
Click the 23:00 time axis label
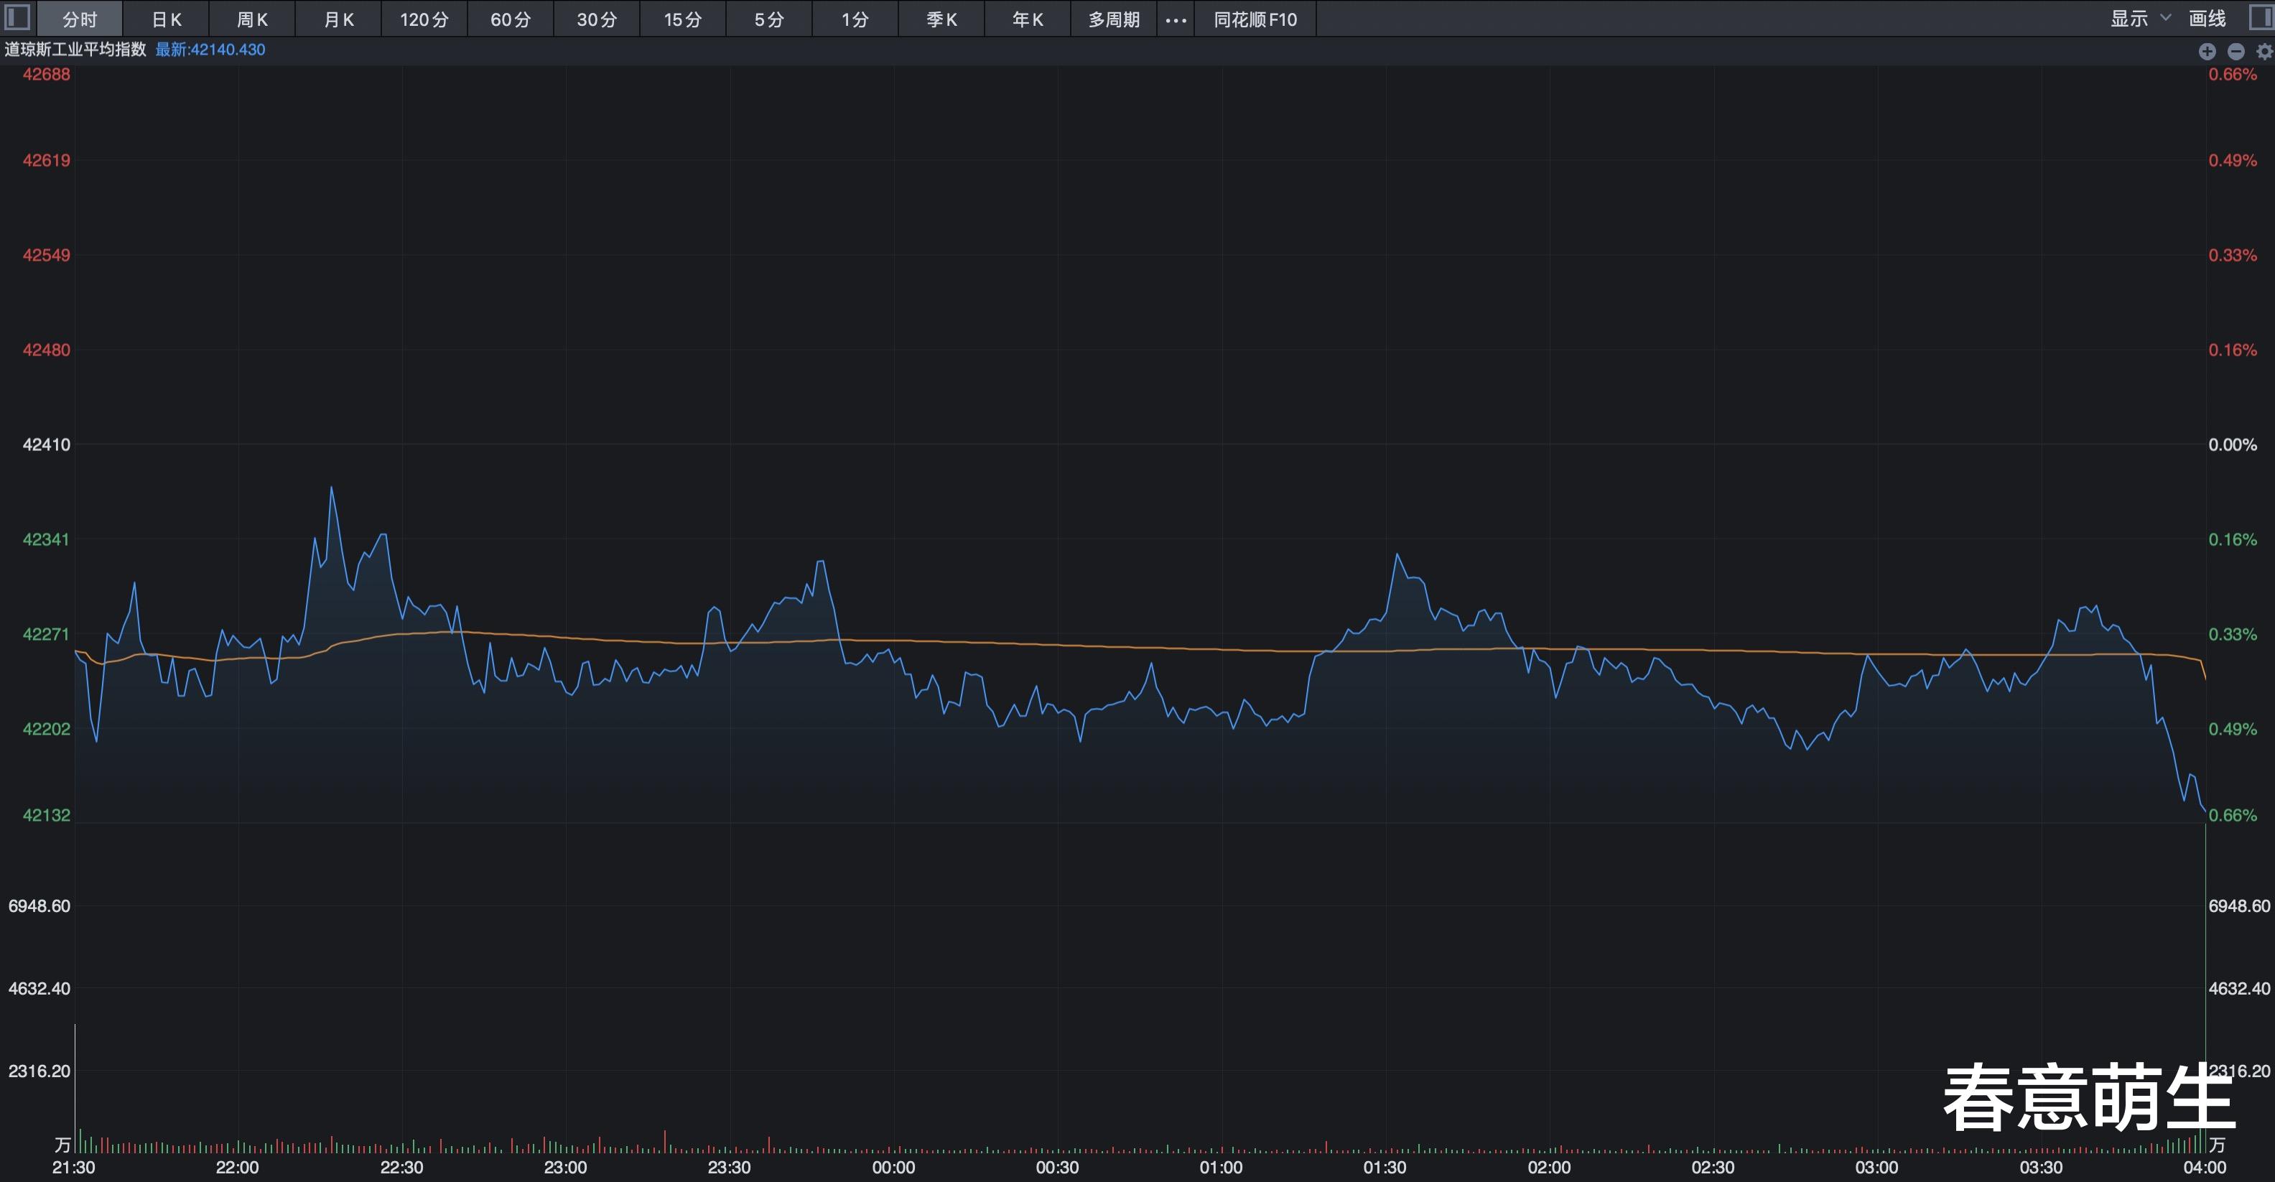pos(565,1168)
